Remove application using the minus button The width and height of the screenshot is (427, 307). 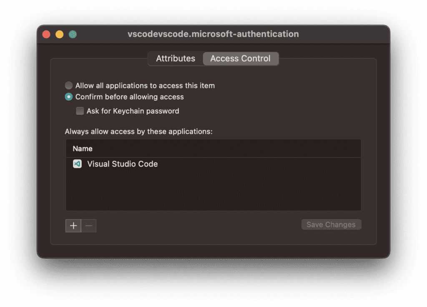pyautogui.click(x=89, y=226)
